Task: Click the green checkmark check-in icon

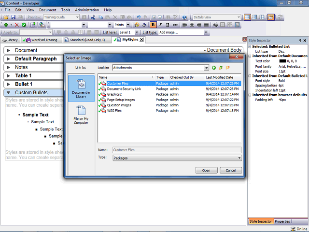Action: (24, 25)
